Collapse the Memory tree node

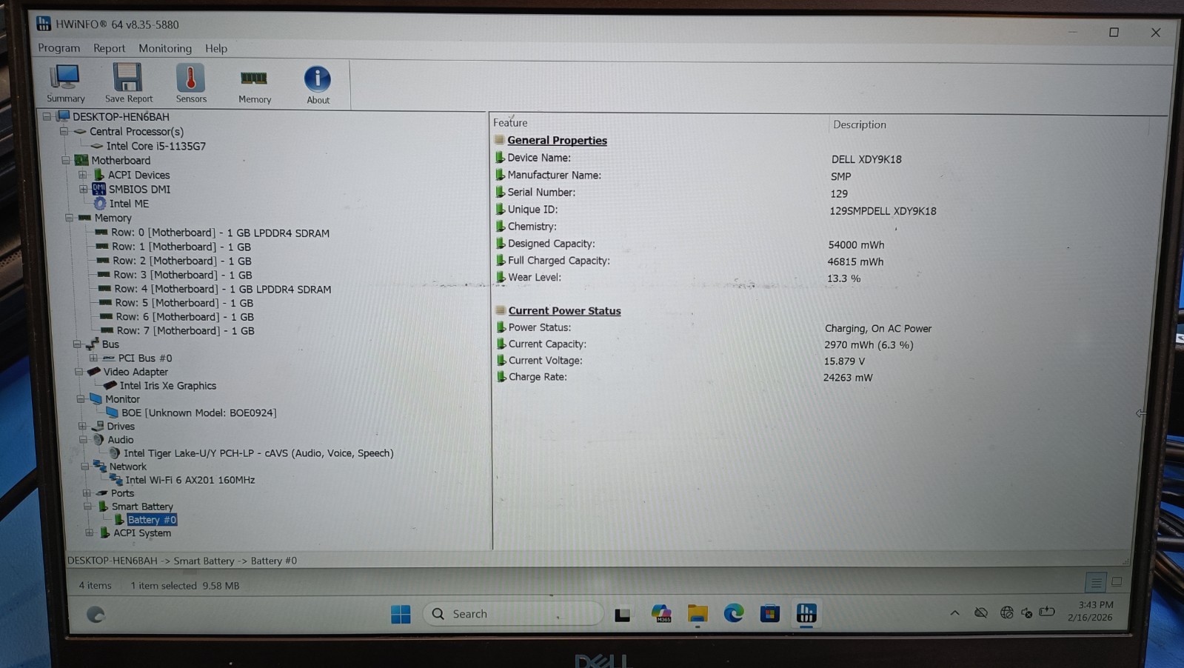point(69,218)
